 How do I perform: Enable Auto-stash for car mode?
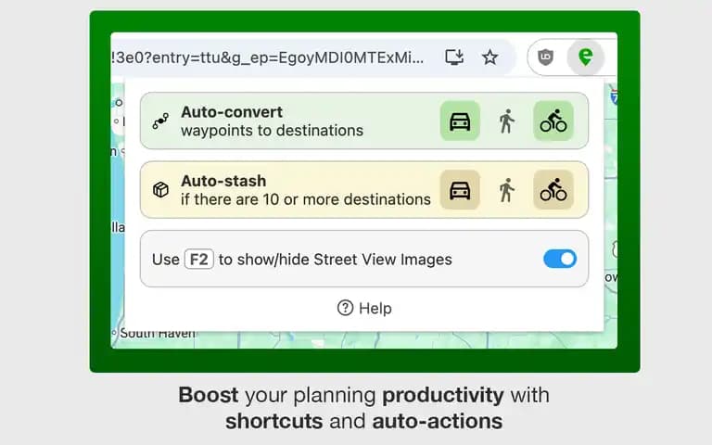click(460, 190)
